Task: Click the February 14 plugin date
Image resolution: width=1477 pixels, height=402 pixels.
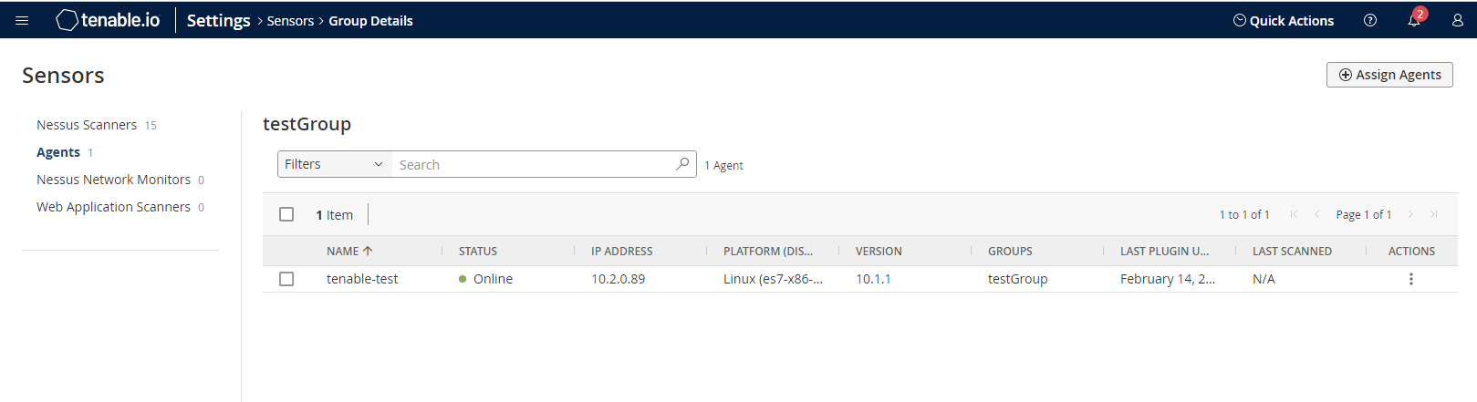Action: tap(1168, 279)
